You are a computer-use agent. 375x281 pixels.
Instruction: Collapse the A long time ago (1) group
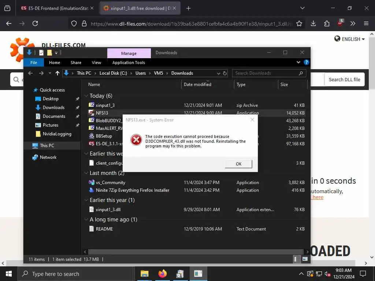86,220
